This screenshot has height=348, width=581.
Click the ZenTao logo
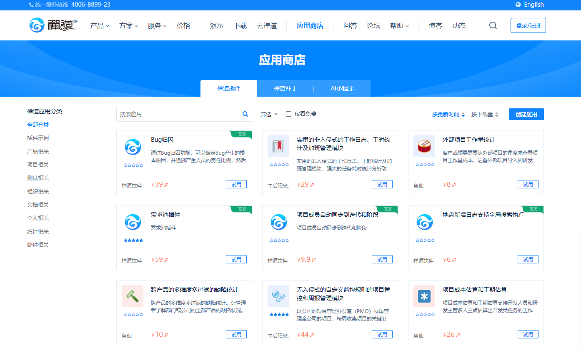[x=53, y=25]
